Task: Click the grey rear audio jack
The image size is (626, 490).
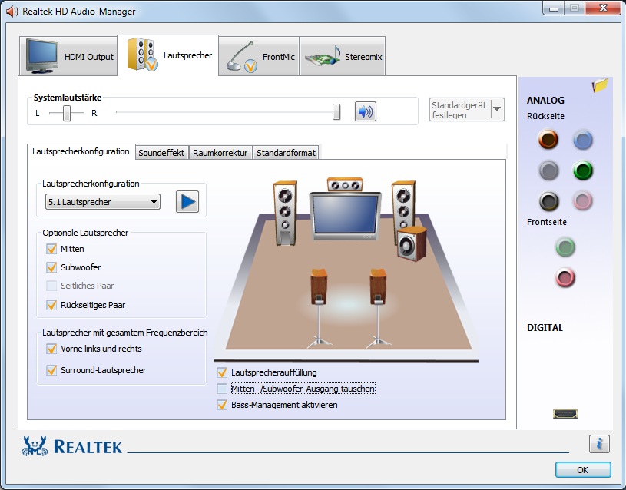Action: pyautogui.click(x=548, y=171)
